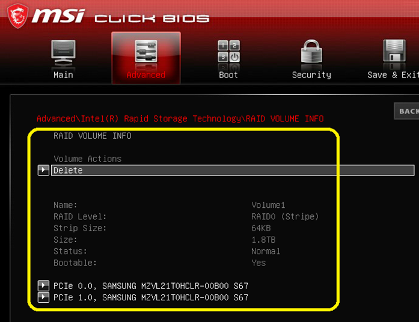419x322 pixels.
Task: Click the Save & Exit floppy disk icon
Action: coord(394,52)
